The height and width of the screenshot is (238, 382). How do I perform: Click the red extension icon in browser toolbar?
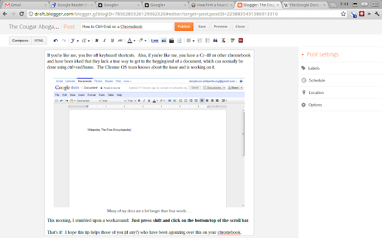(x=362, y=14)
